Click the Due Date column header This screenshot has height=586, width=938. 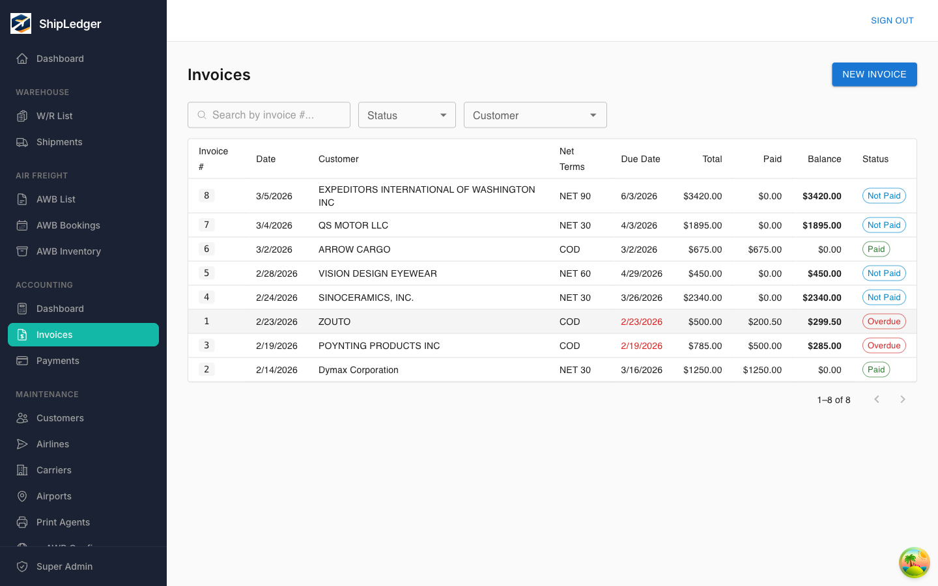[x=640, y=159]
